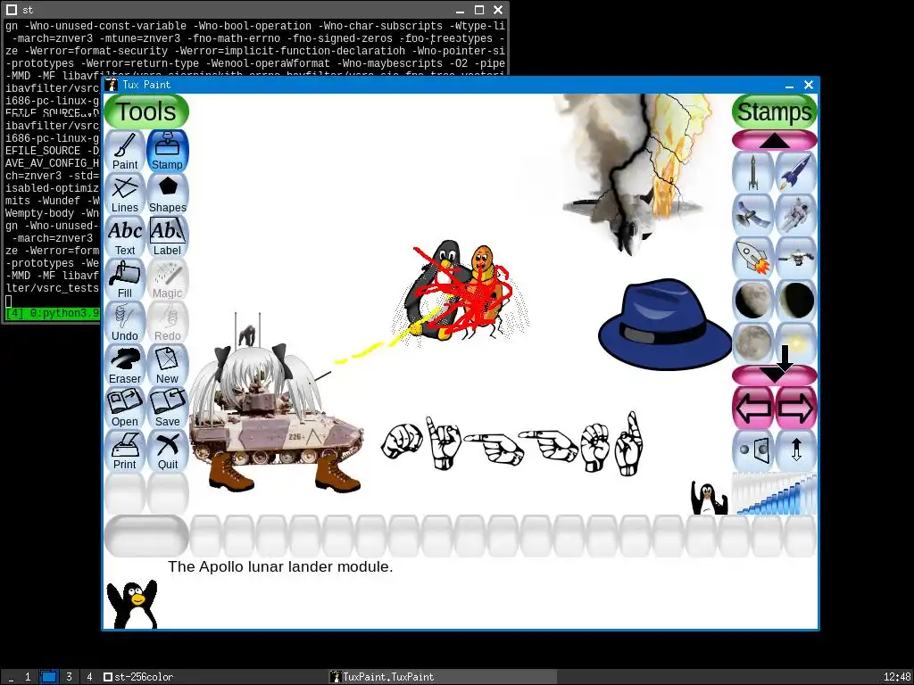Quit Tux Paint
914x685 pixels.
[167, 450]
